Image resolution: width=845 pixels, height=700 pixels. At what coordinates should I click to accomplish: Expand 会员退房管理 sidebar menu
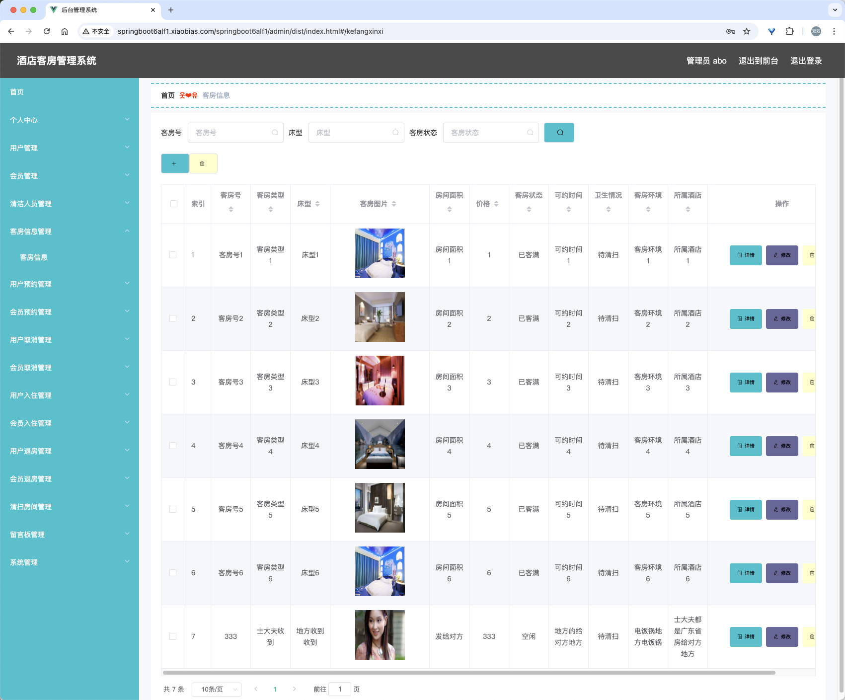(70, 479)
